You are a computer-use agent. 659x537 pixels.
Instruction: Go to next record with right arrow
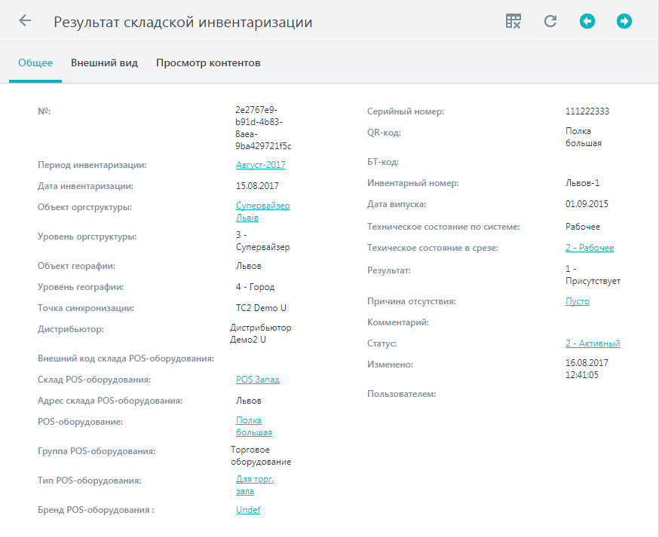624,21
